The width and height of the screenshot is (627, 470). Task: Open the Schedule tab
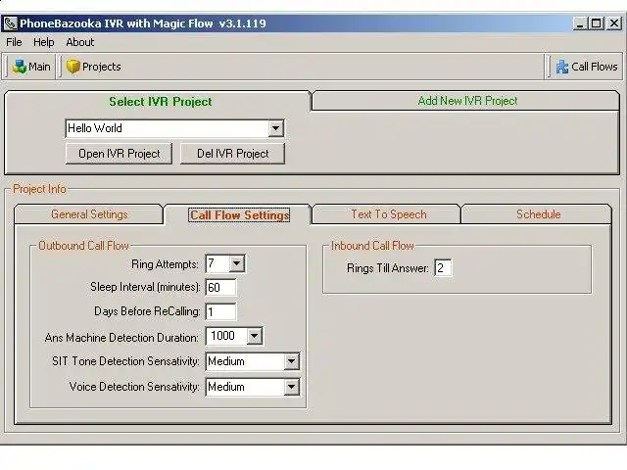click(x=538, y=214)
